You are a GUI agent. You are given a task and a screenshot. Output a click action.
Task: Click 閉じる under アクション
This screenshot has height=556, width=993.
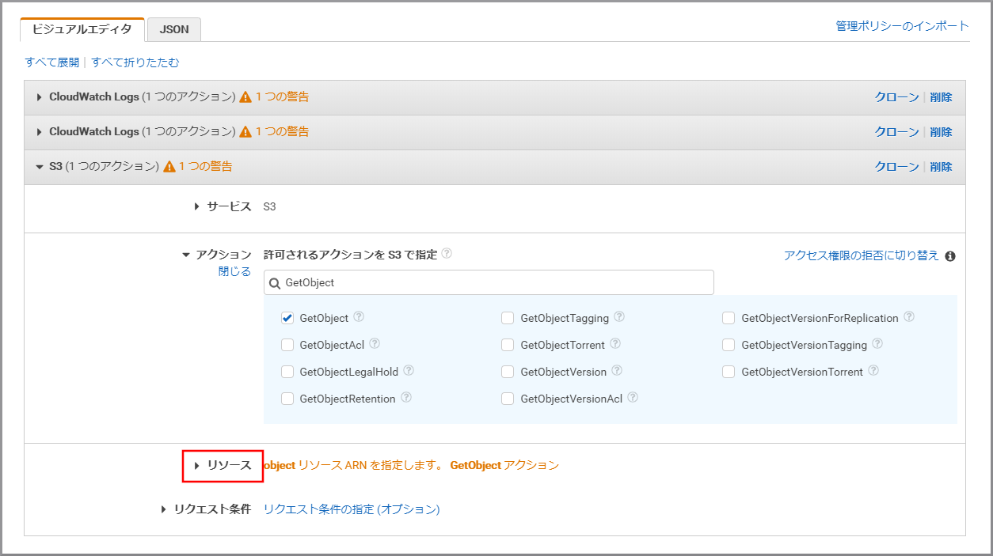234,272
